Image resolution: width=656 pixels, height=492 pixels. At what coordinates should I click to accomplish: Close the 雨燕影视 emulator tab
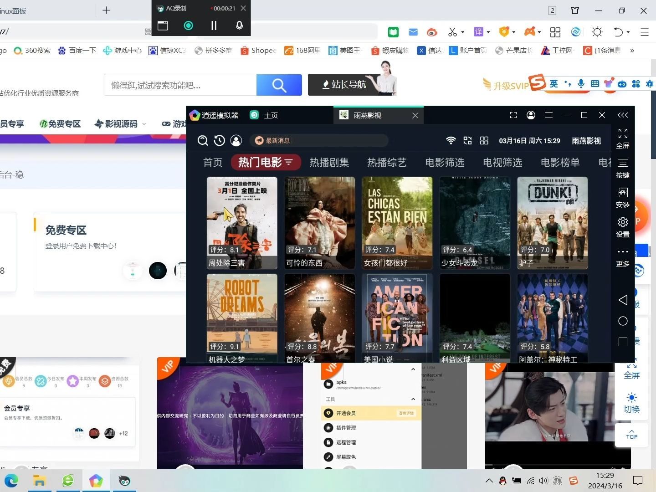[415, 116]
